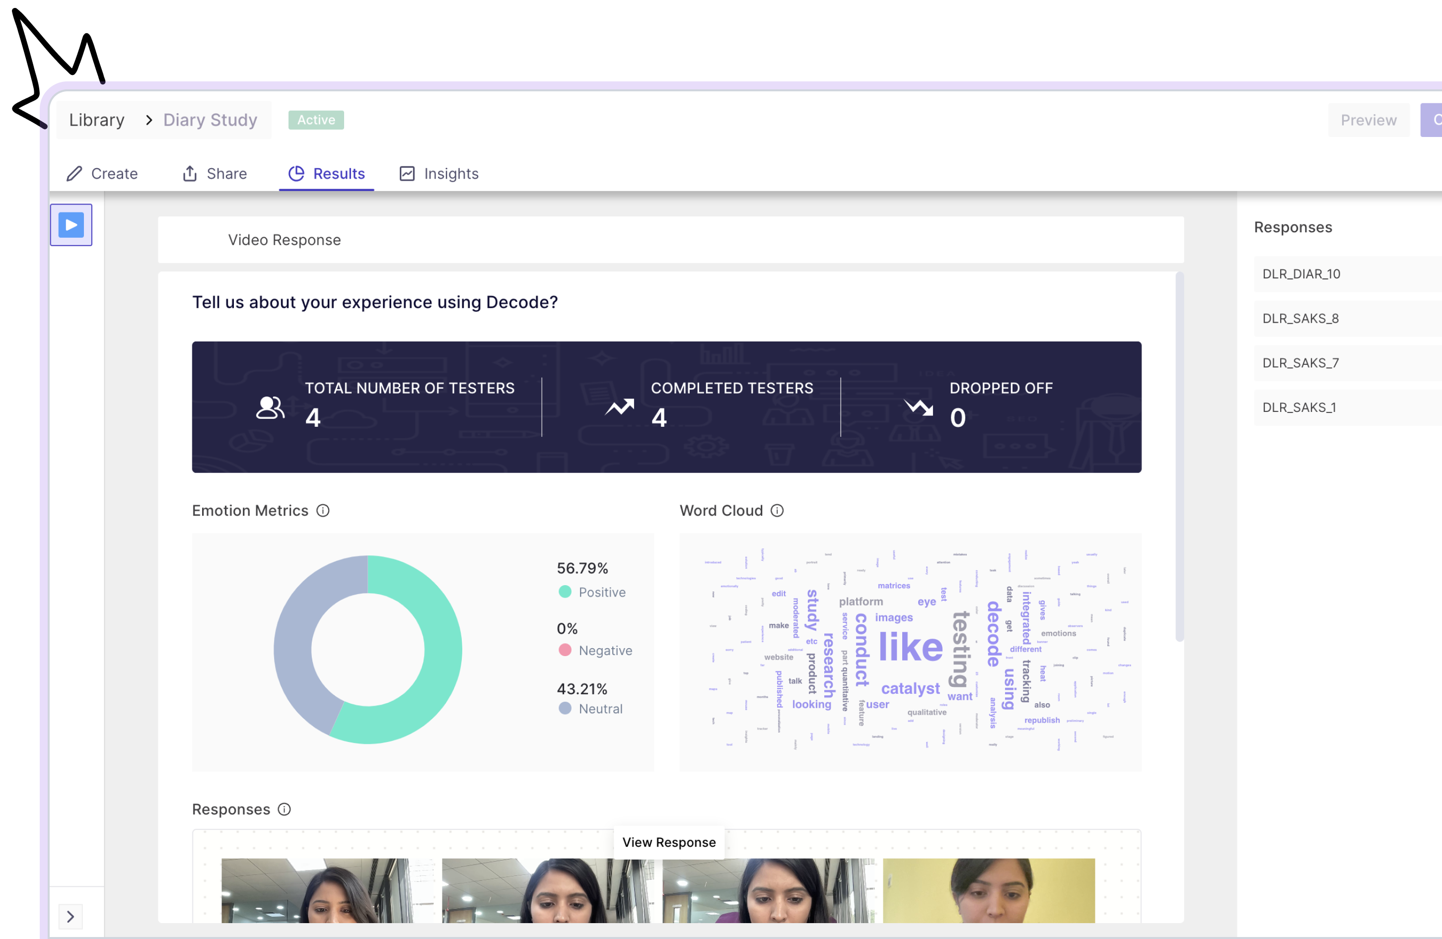The width and height of the screenshot is (1442, 939).
Task: Open the first video response thumbnail
Action: [328, 890]
